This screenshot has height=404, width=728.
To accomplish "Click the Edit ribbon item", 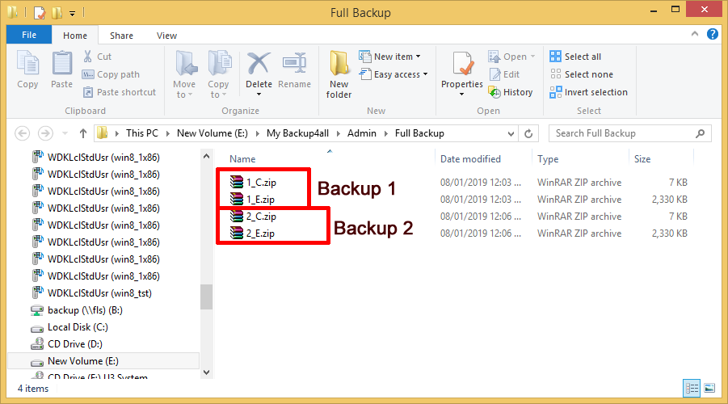I will [x=505, y=74].
